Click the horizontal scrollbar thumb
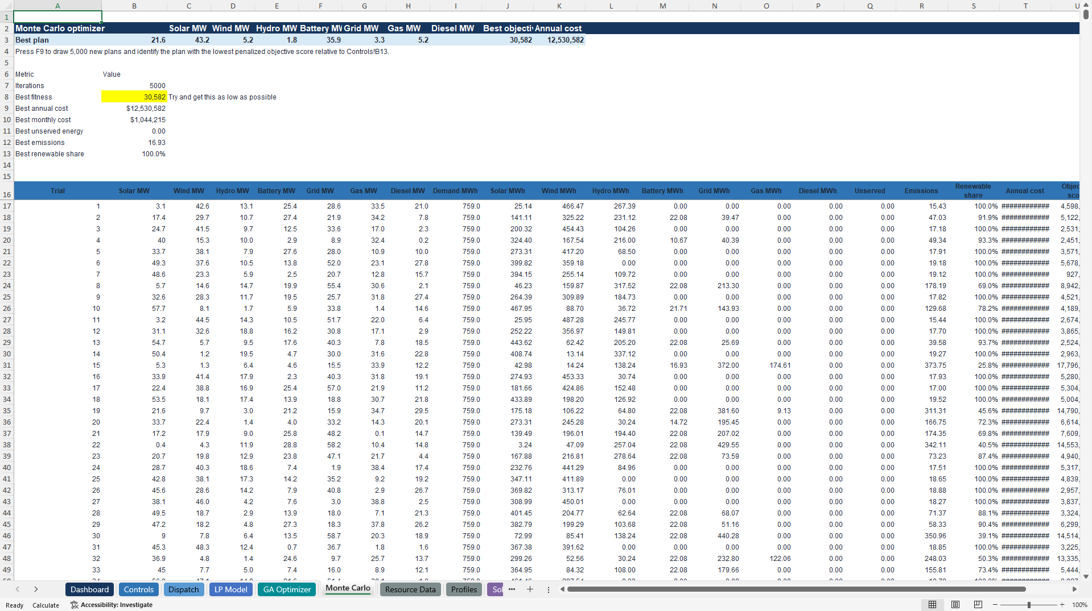1092x611 pixels. [796, 589]
